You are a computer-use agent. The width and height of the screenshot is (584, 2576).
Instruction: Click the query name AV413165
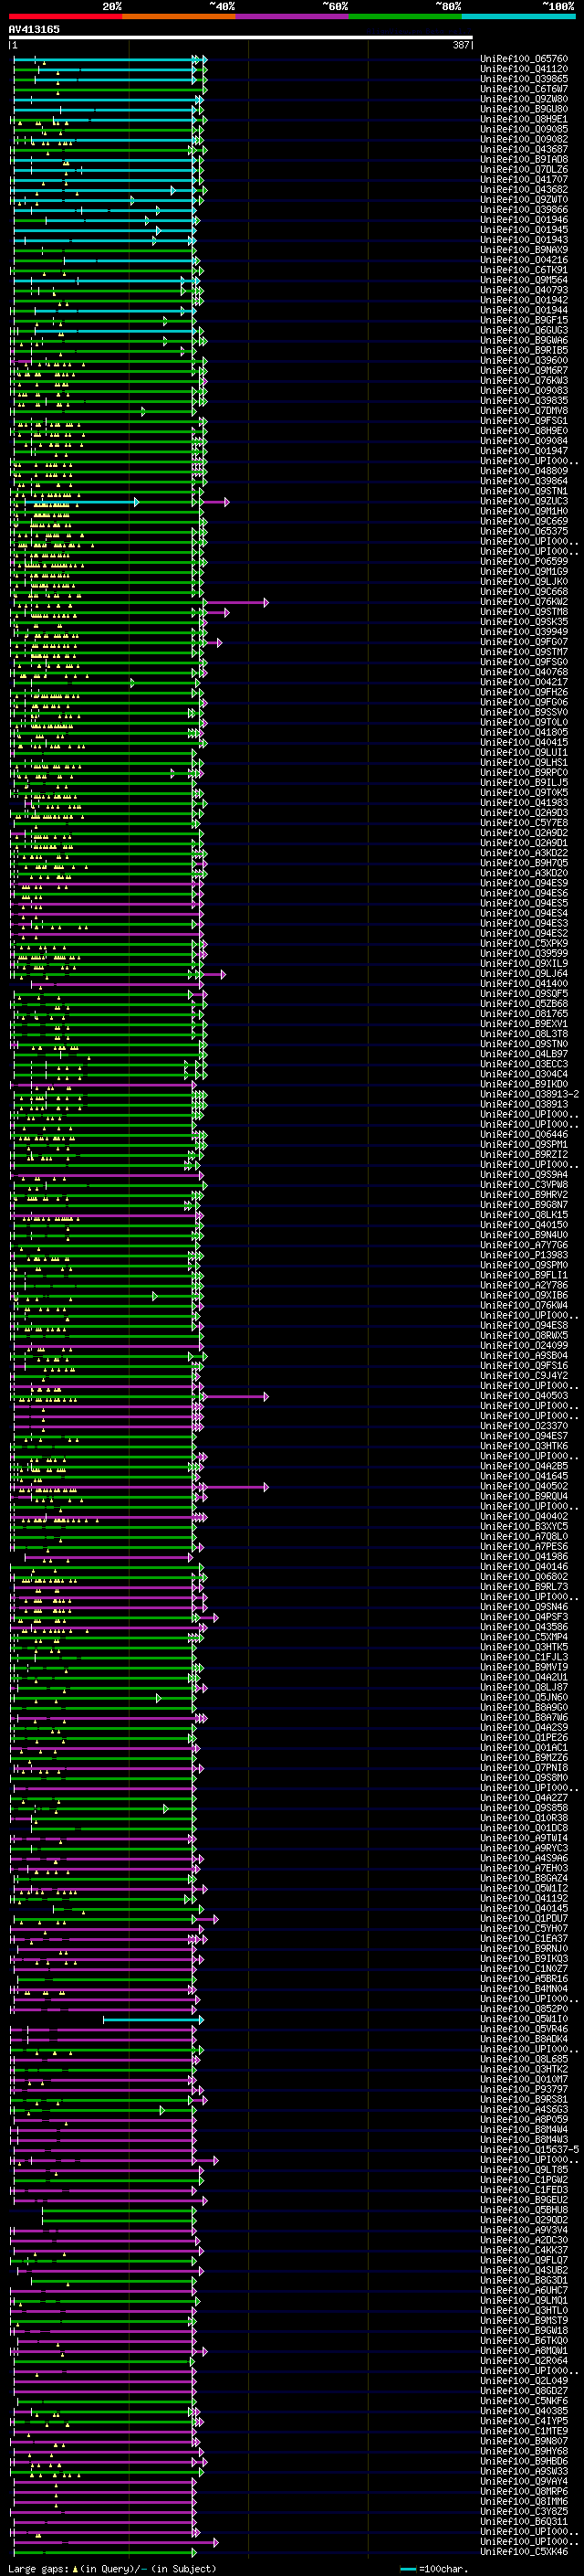(34, 29)
